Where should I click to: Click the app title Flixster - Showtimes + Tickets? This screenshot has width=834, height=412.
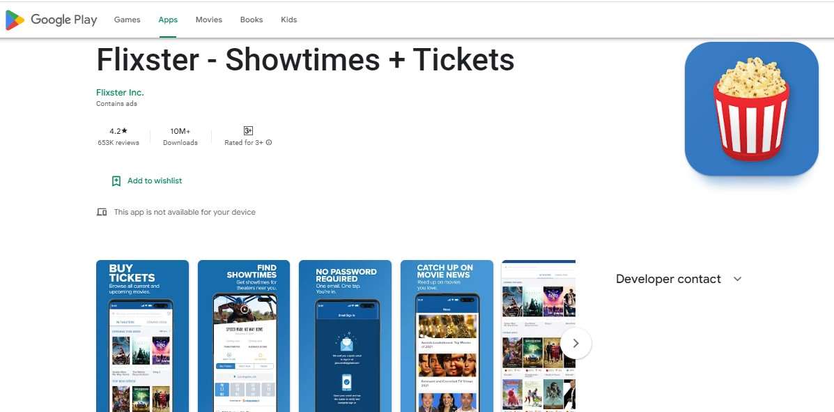coord(305,60)
